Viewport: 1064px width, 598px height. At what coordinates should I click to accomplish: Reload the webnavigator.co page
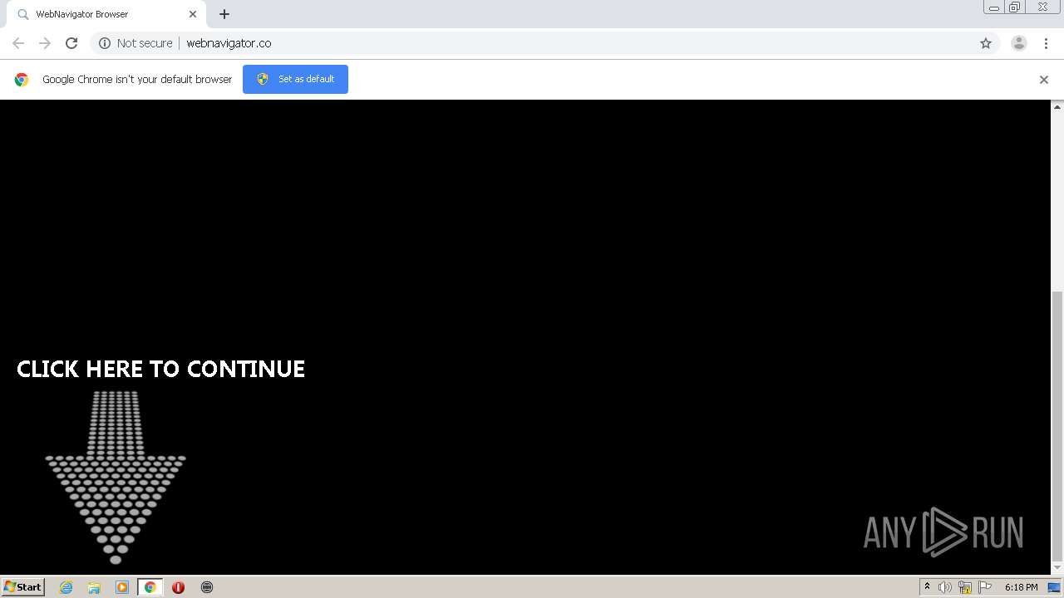[x=71, y=43]
